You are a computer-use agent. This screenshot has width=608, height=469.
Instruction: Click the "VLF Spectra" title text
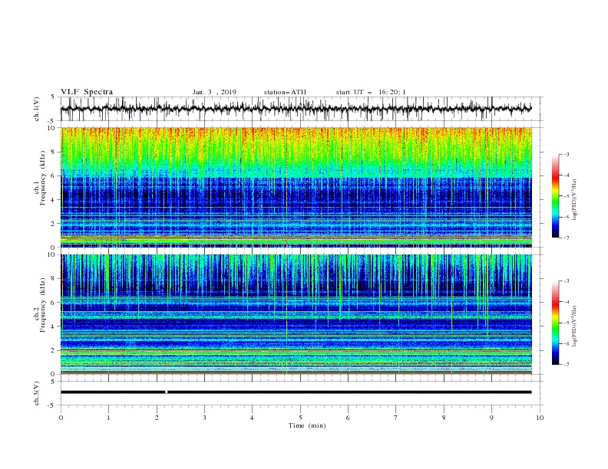tap(87, 92)
